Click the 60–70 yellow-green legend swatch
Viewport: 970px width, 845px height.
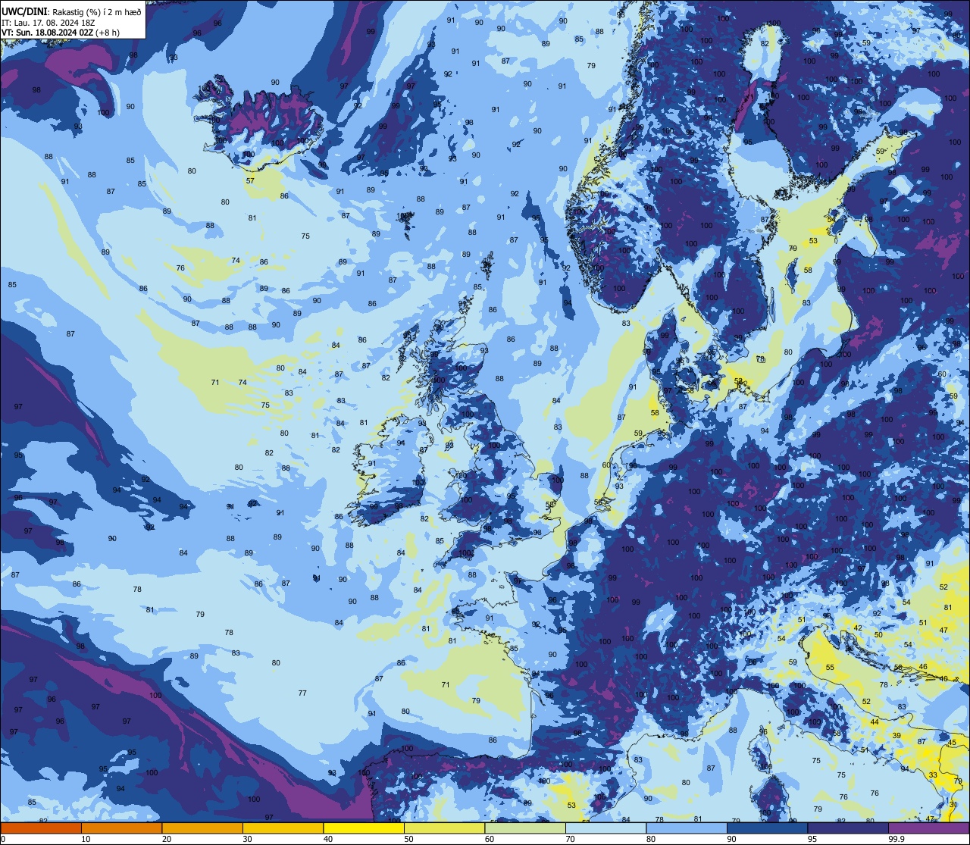525,828
